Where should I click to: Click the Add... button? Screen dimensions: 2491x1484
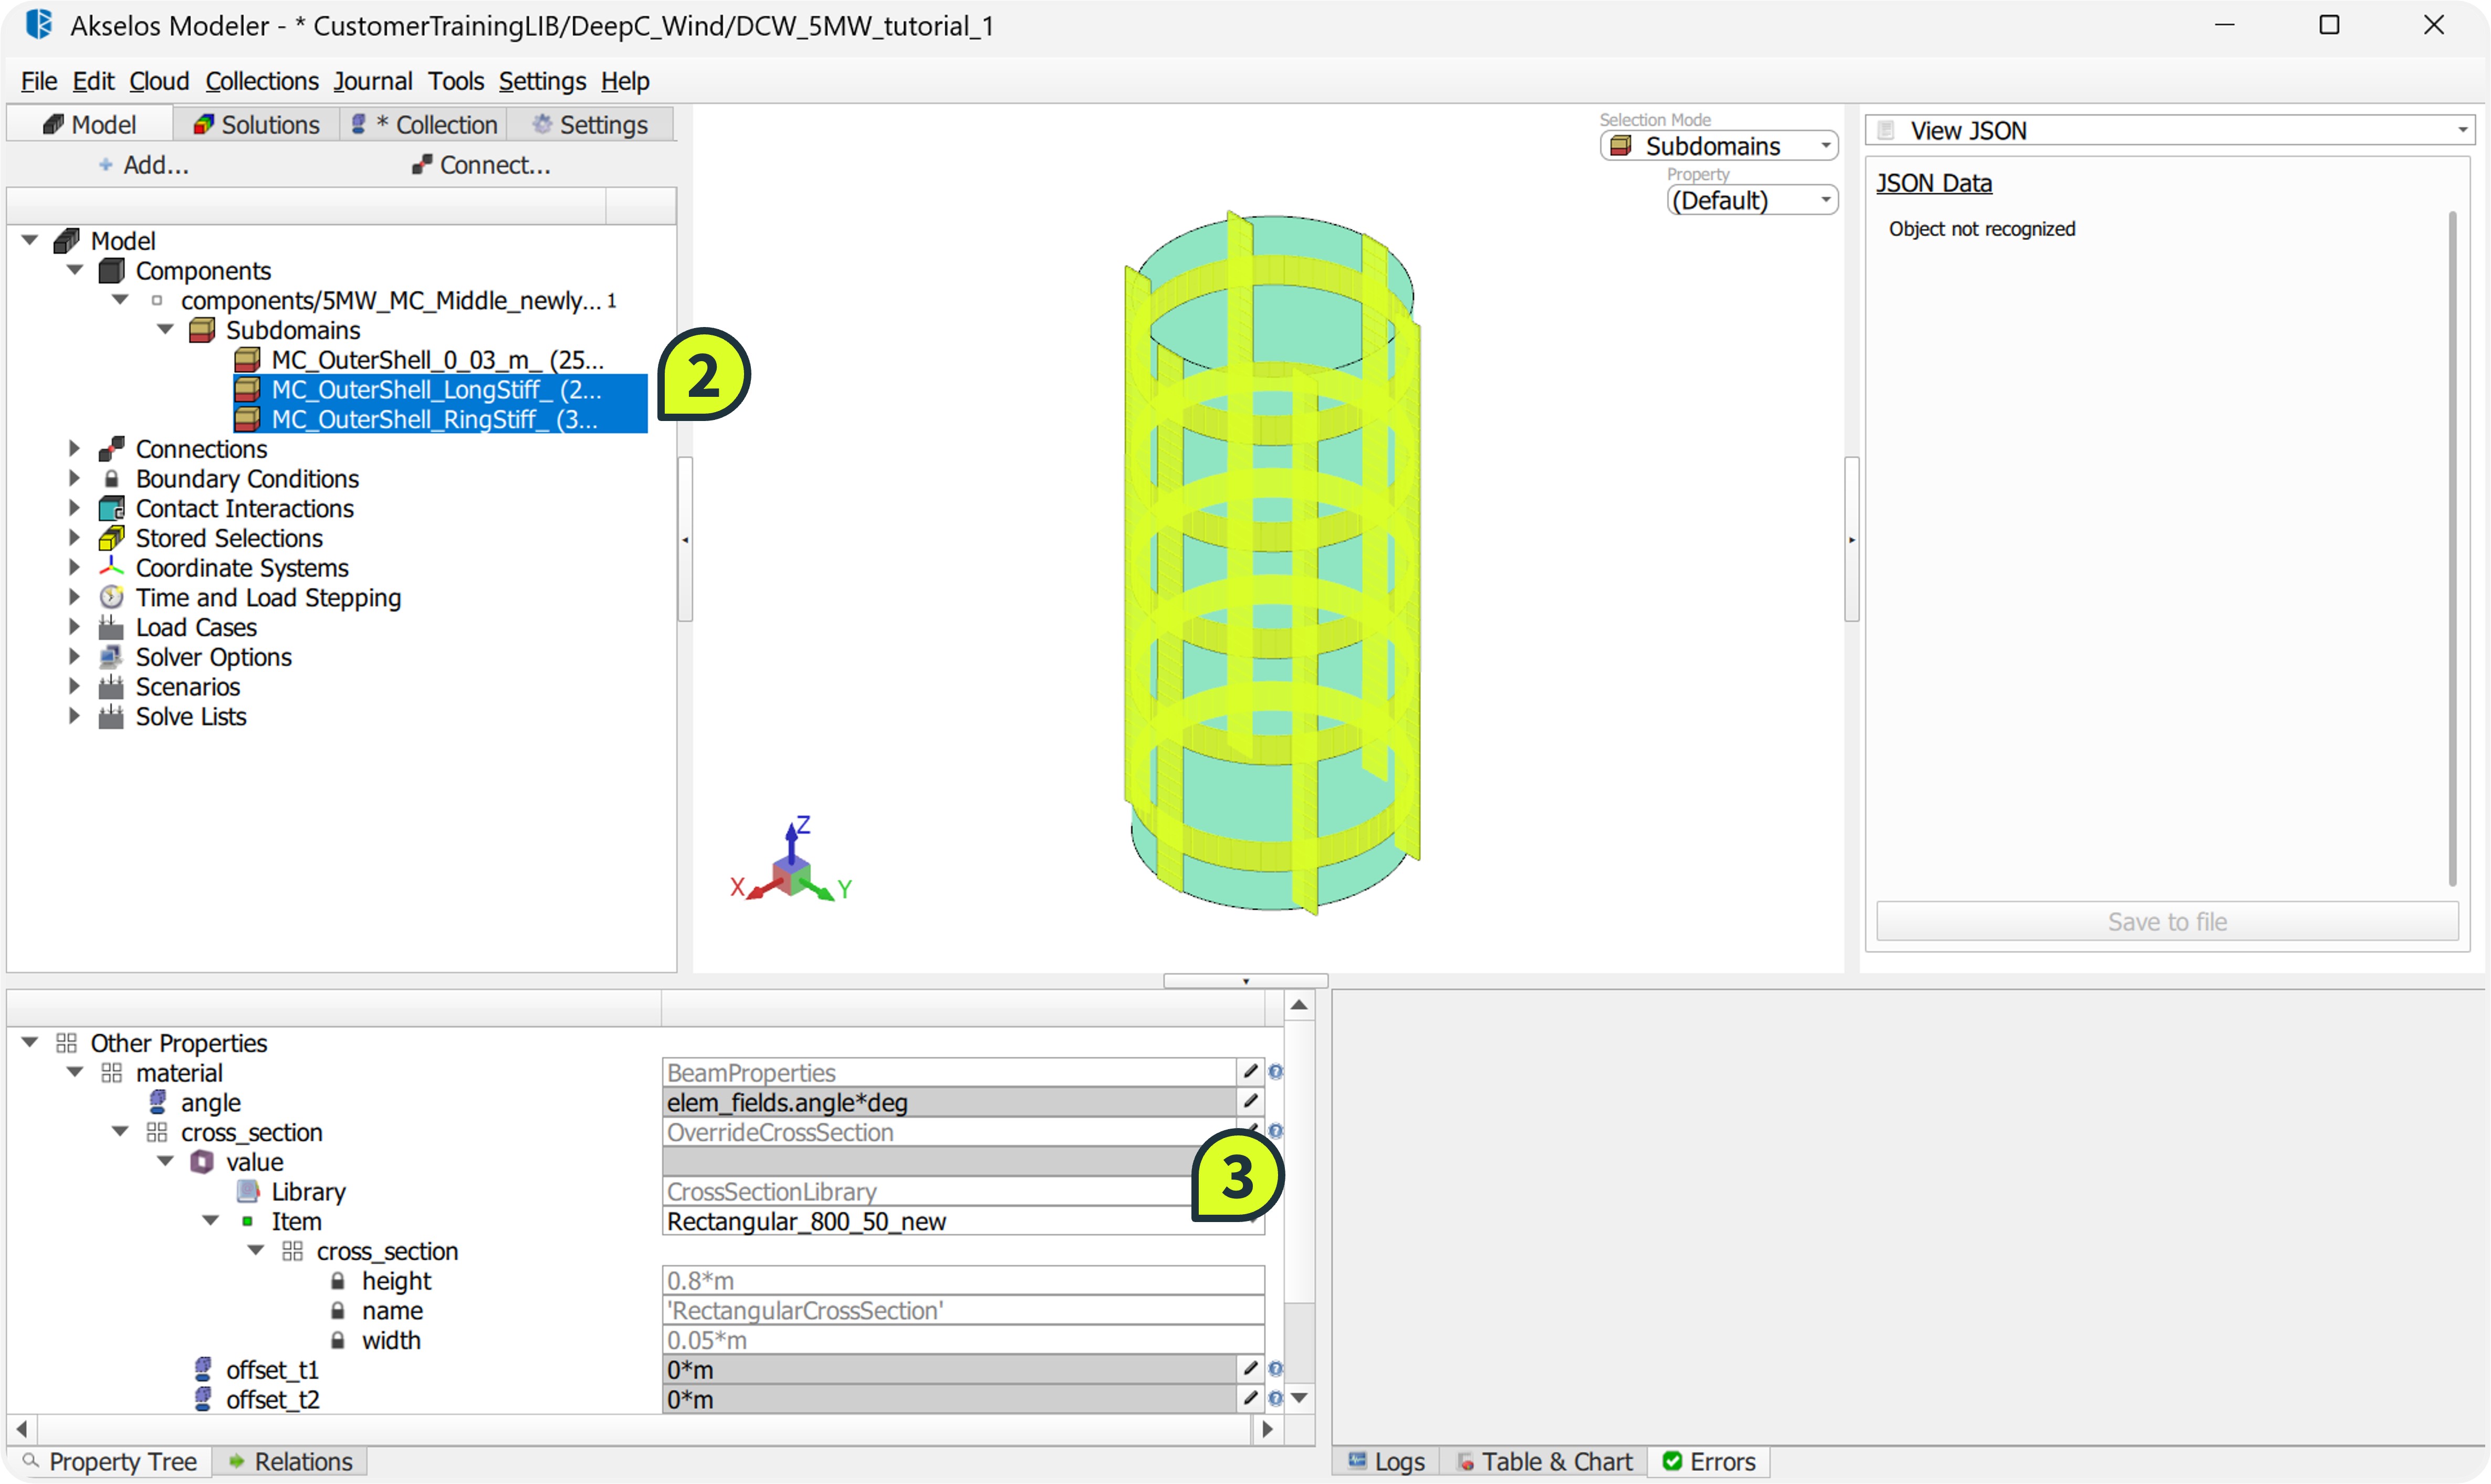click(144, 165)
